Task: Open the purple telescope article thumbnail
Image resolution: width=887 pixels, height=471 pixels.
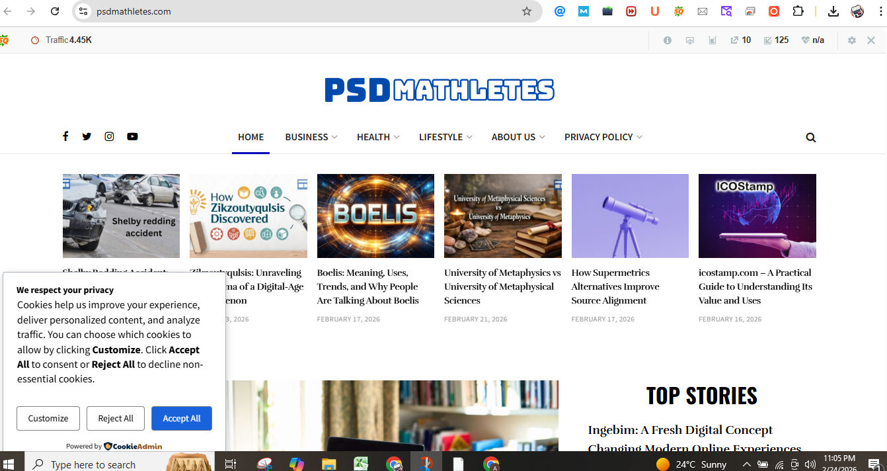Action: [x=630, y=216]
